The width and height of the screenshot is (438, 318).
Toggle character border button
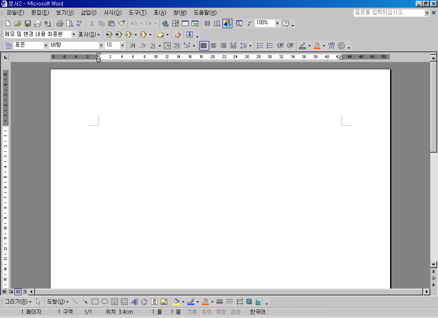coord(167,45)
